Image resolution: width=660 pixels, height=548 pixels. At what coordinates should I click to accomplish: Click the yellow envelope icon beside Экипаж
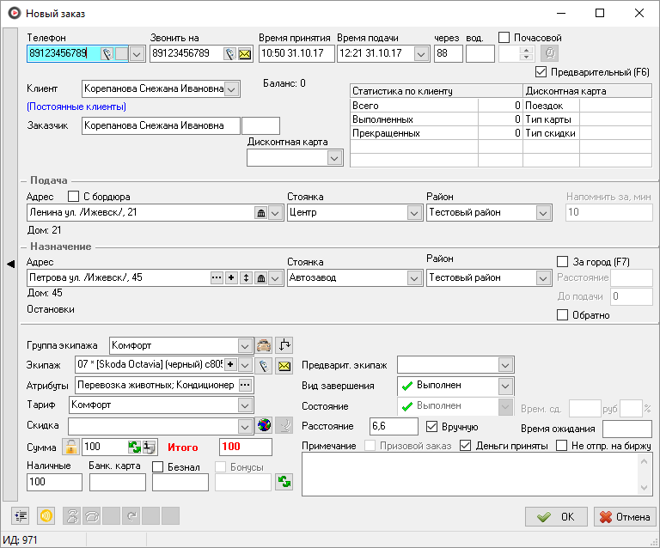coord(284,365)
